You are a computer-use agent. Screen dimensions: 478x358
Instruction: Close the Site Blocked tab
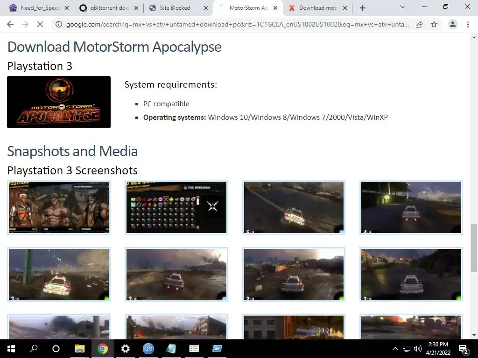[206, 8]
